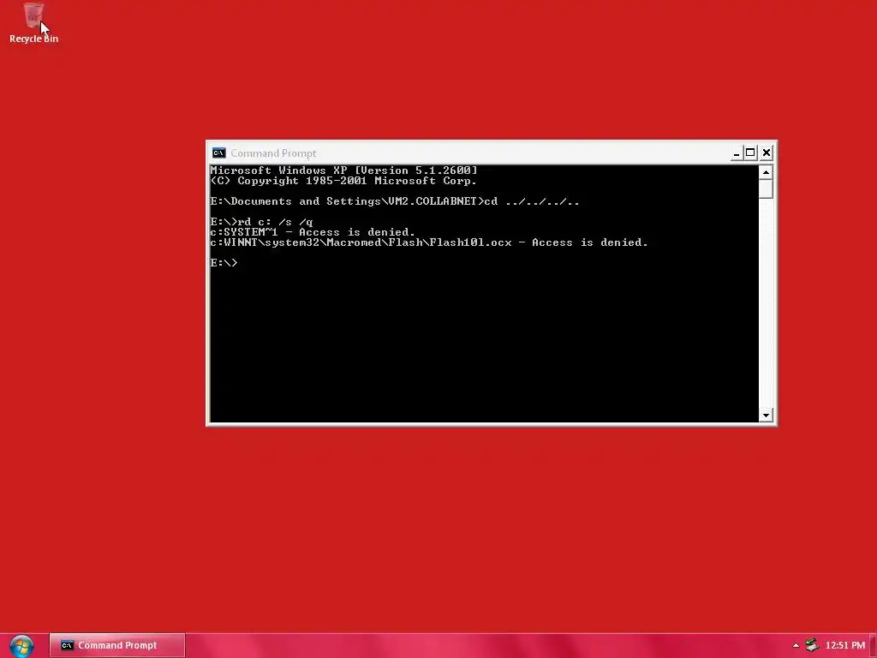Click the console vertical scrollbar thumb
877x658 pixels.
(766, 188)
